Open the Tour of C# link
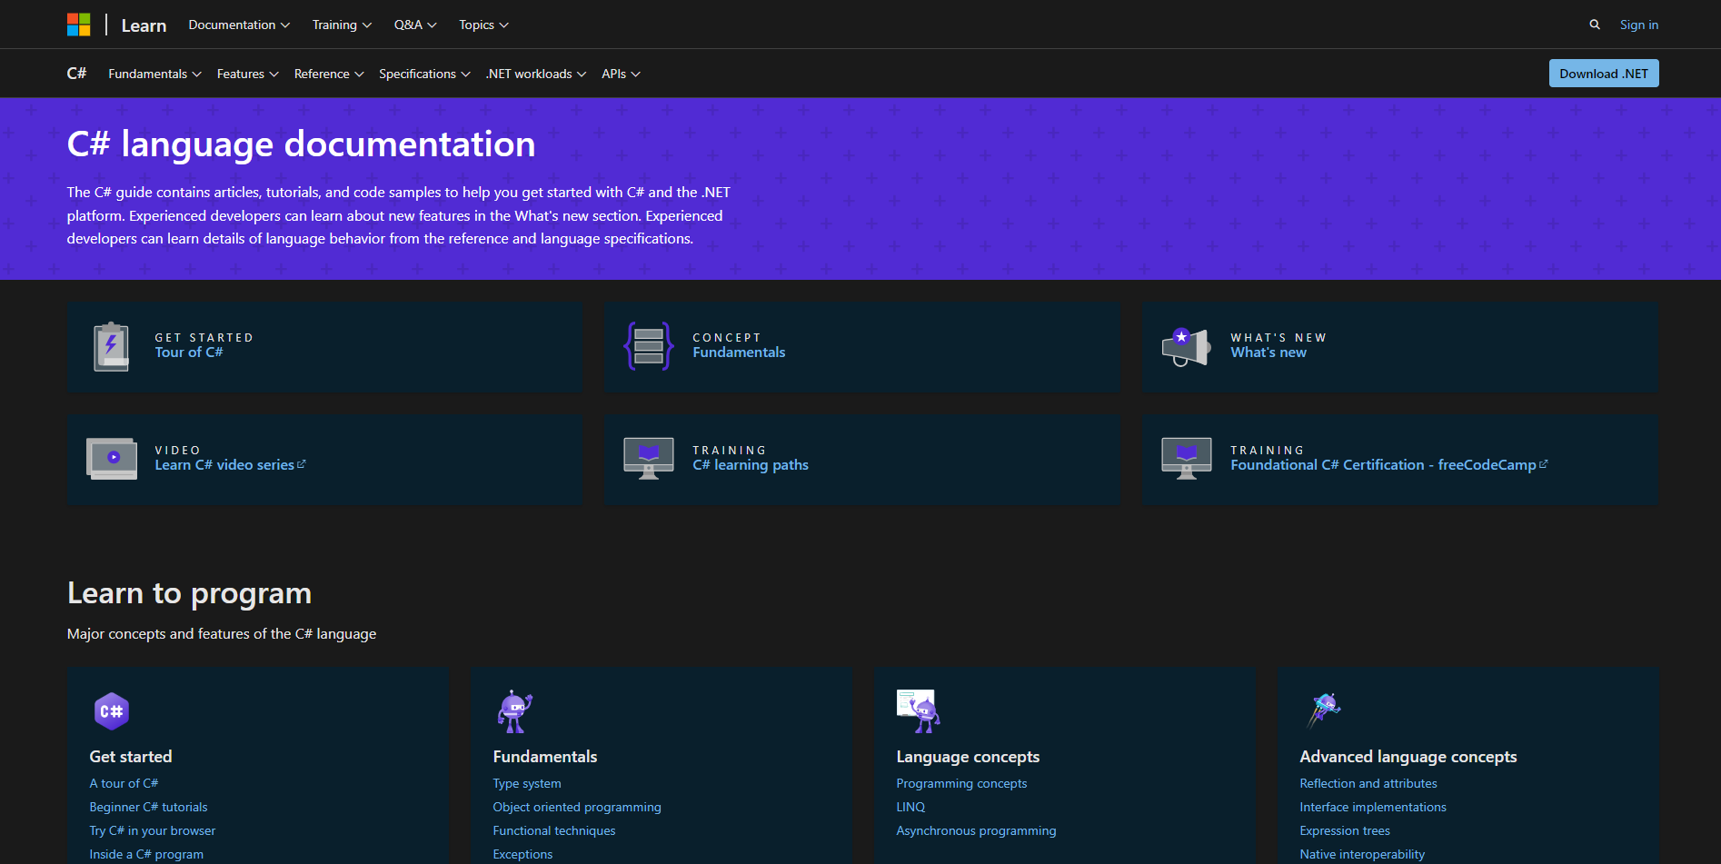The image size is (1721, 864). pos(188,353)
